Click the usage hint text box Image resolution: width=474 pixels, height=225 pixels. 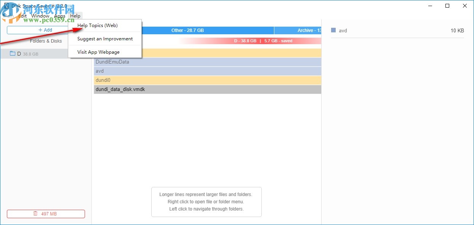coord(207,202)
